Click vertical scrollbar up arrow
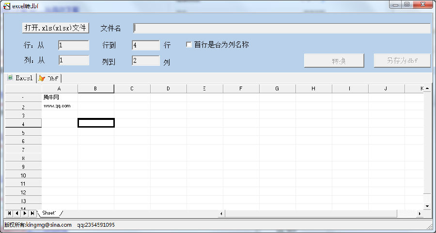Image resolution: width=436 pixels, height=233 pixels. pos(427,88)
